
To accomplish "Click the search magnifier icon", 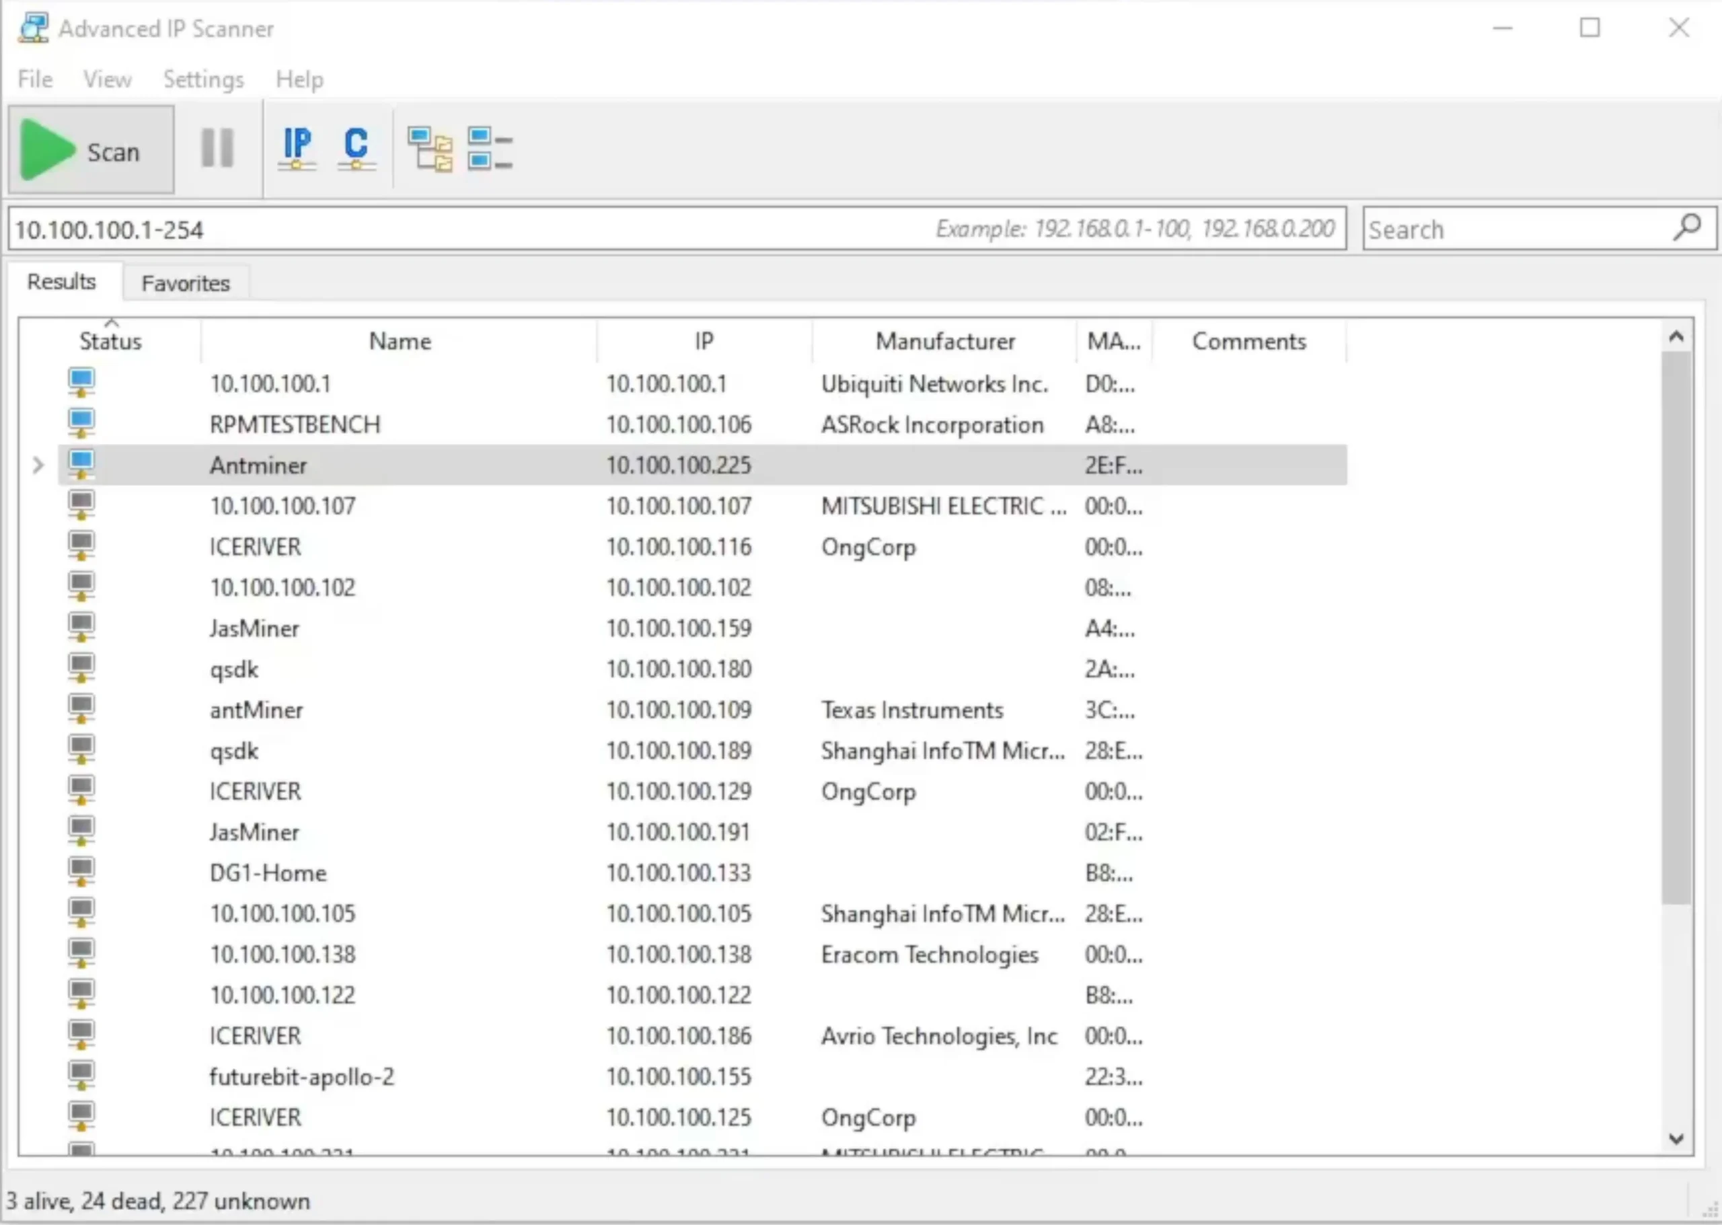I will pyautogui.click(x=1687, y=226).
